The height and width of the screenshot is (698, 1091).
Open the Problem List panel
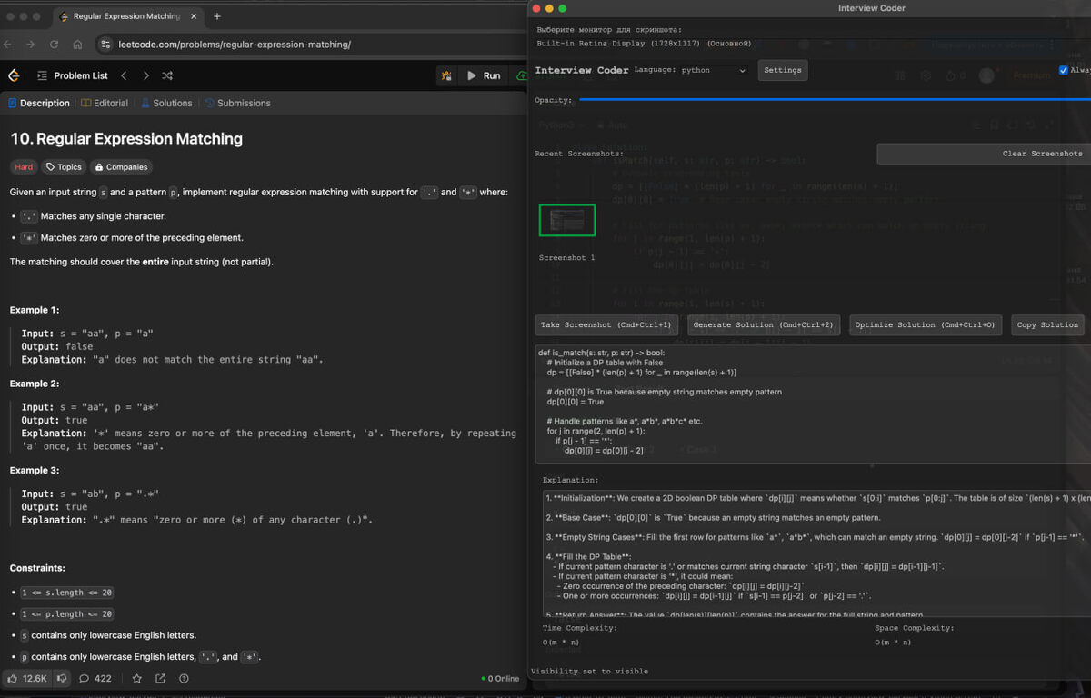[x=72, y=75]
